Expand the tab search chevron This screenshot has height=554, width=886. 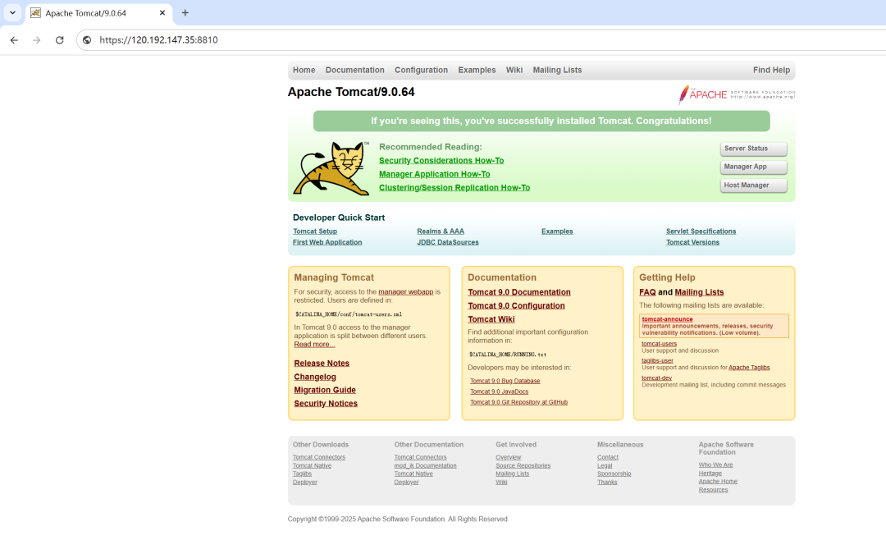click(12, 12)
